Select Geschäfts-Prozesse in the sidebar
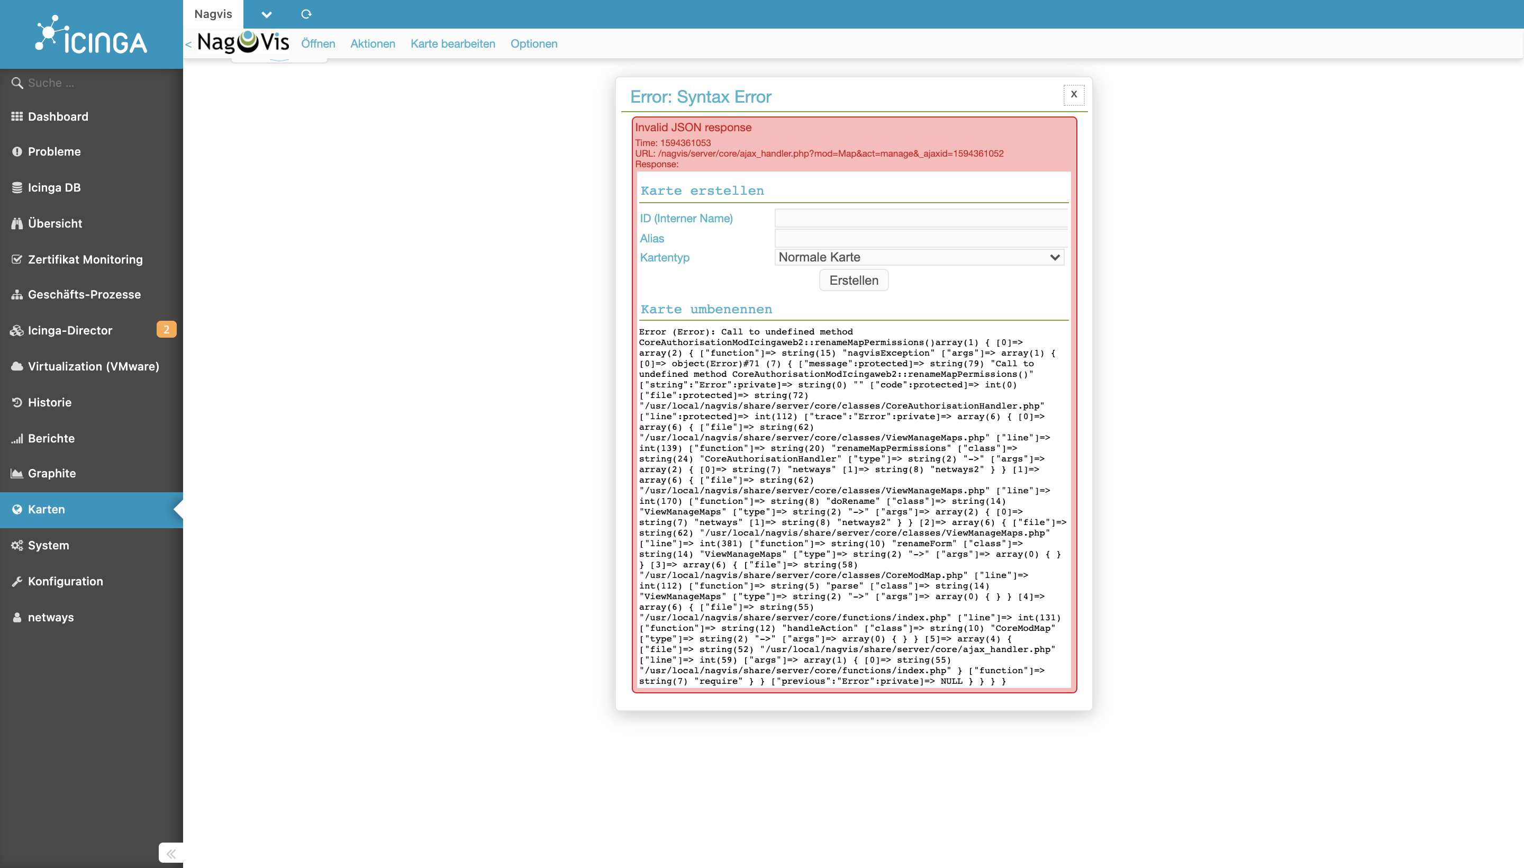Screen dimensions: 1524x868 coord(85,294)
